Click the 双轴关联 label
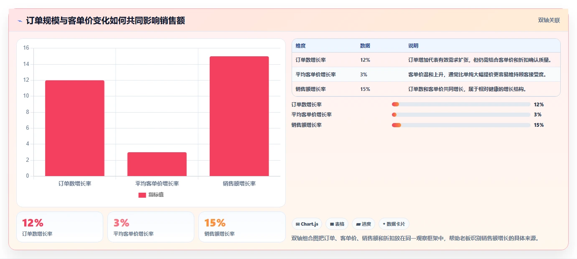 coord(549,20)
